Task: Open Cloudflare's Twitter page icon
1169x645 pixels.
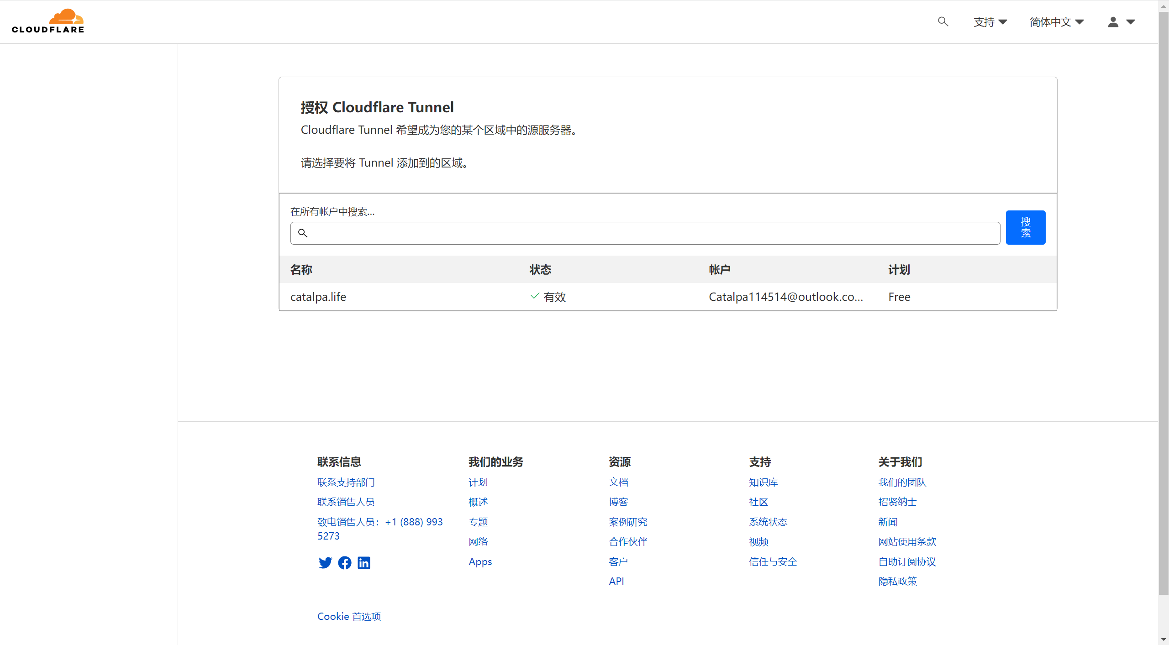Action: pyautogui.click(x=326, y=563)
